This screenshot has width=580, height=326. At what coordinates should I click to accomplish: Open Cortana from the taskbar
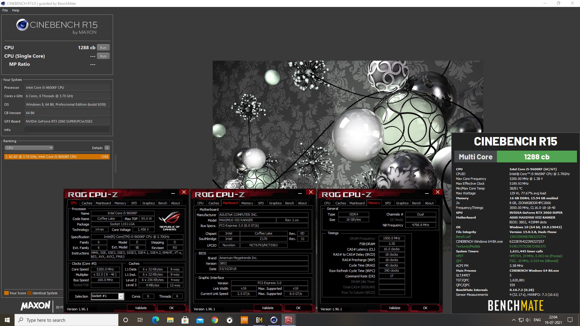click(x=126, y=320)
